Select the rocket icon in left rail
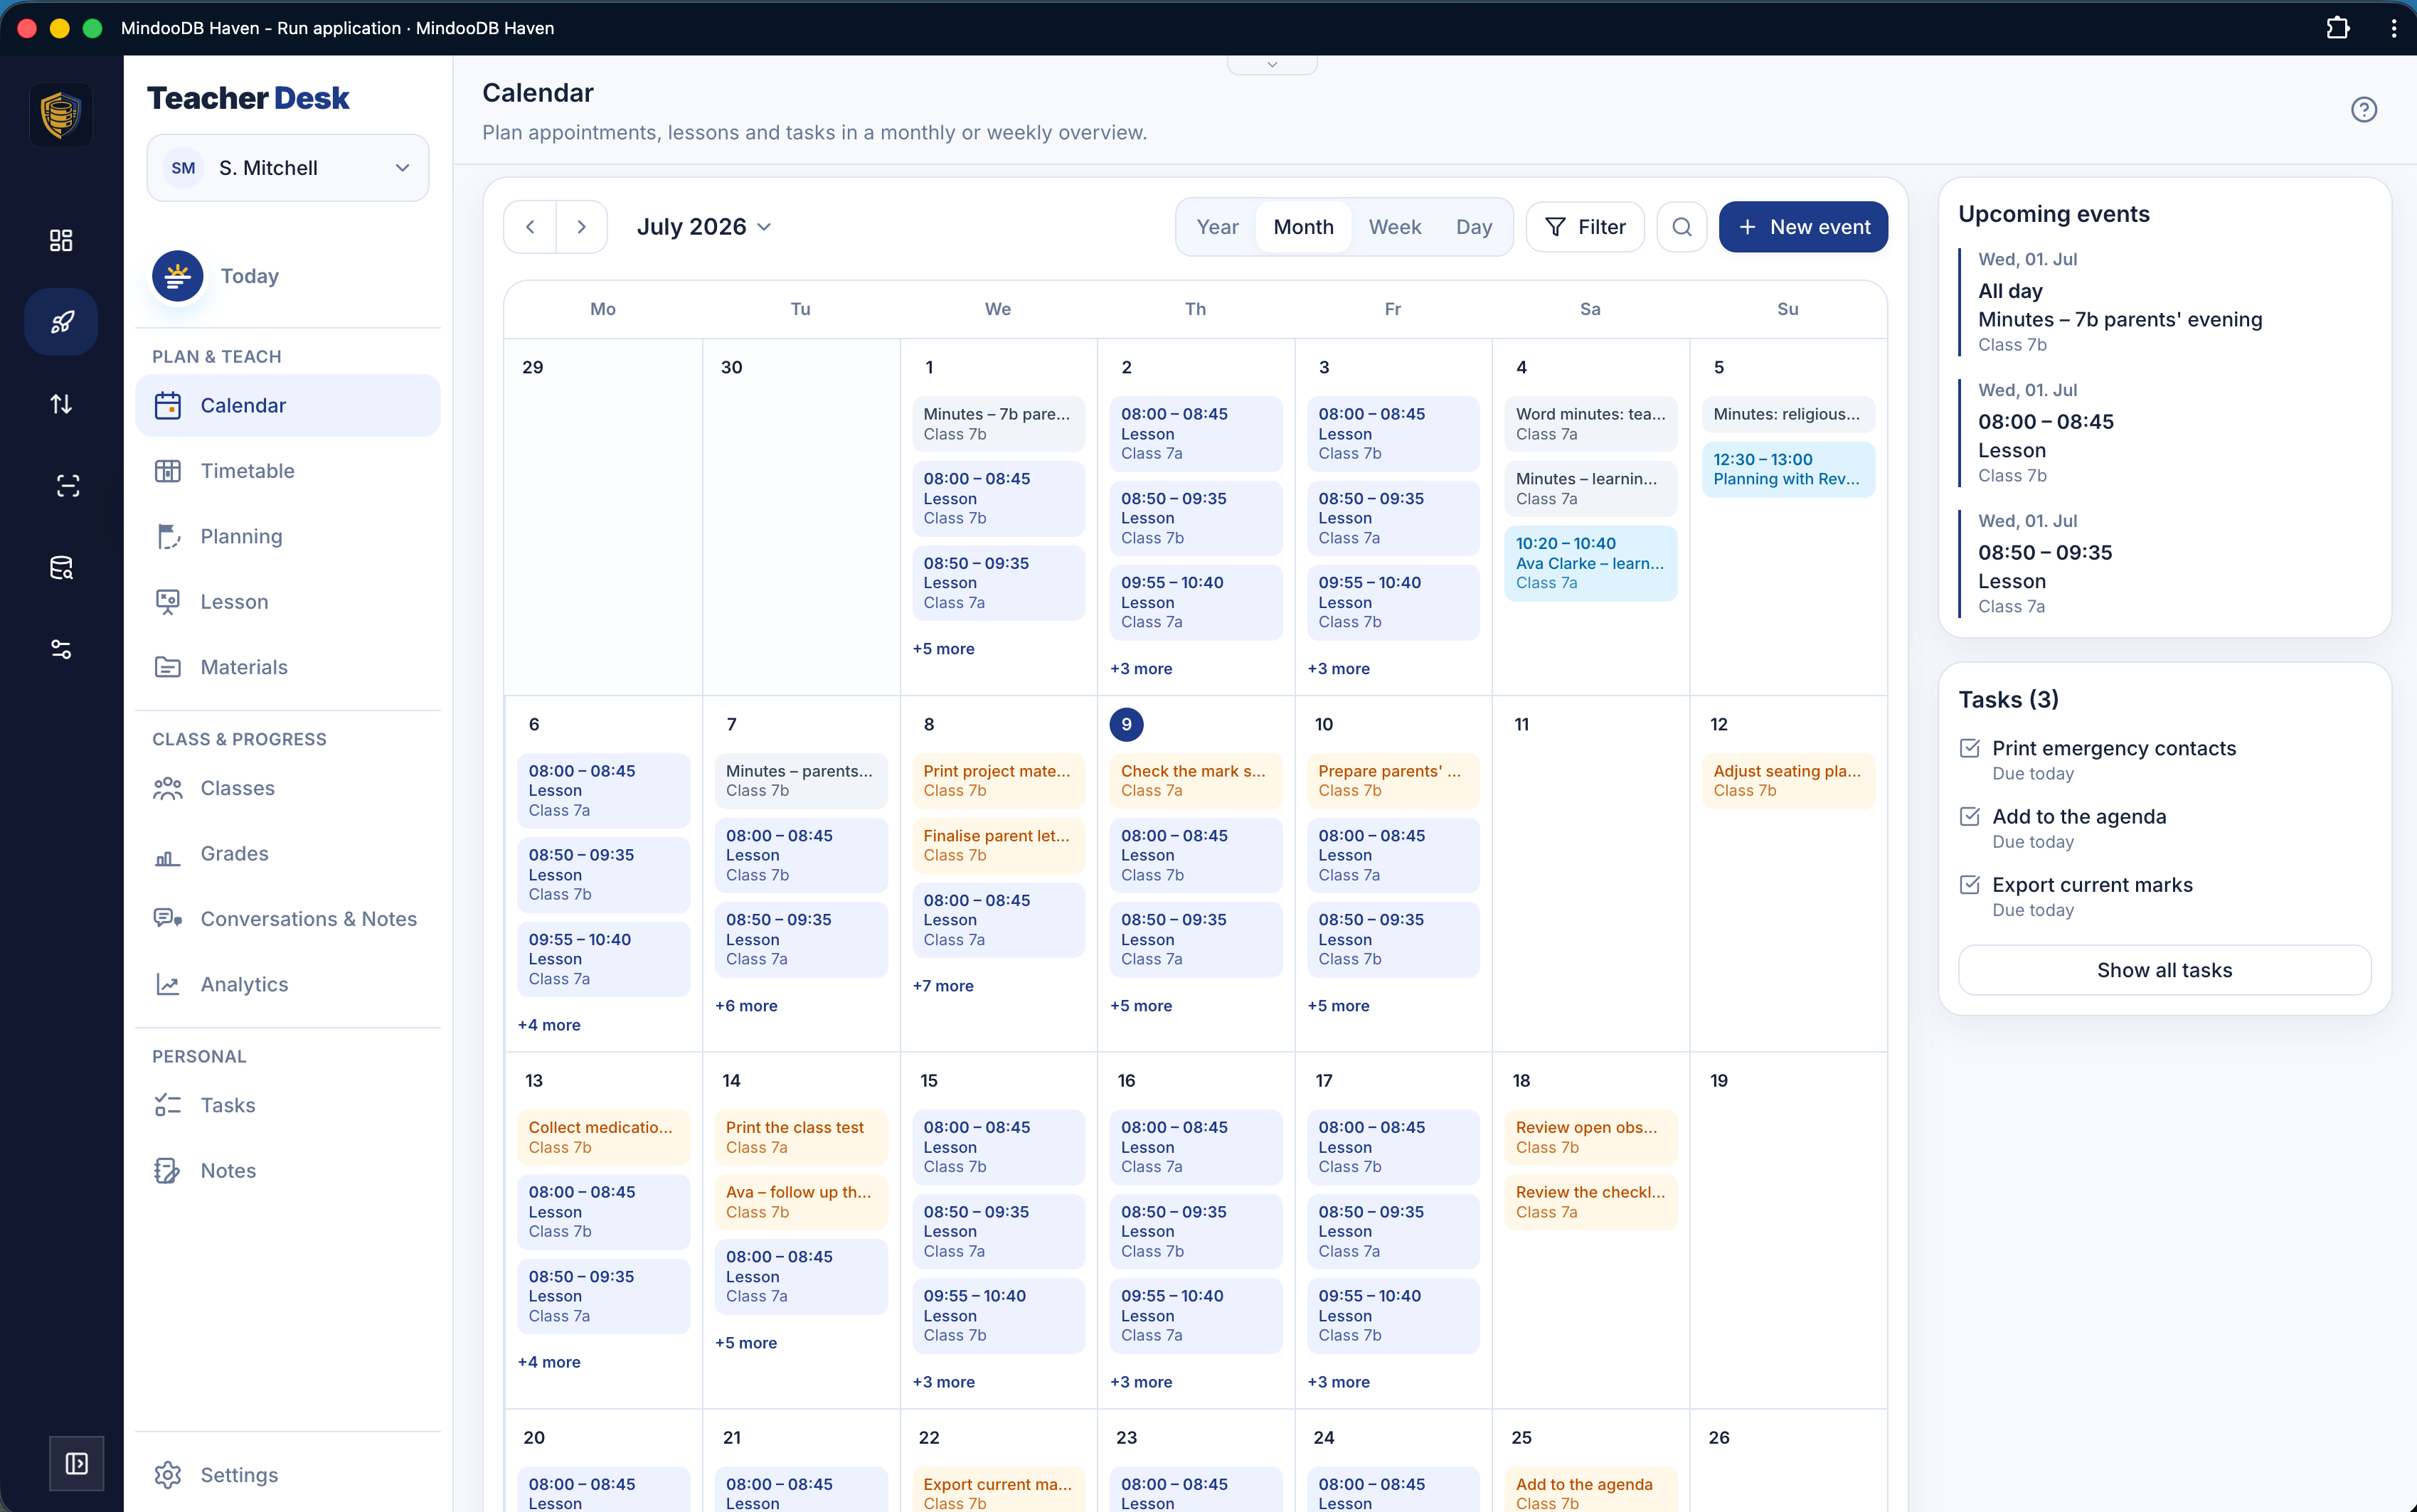The width and height of the screenshot is (2417, 1512). (61, 322)
